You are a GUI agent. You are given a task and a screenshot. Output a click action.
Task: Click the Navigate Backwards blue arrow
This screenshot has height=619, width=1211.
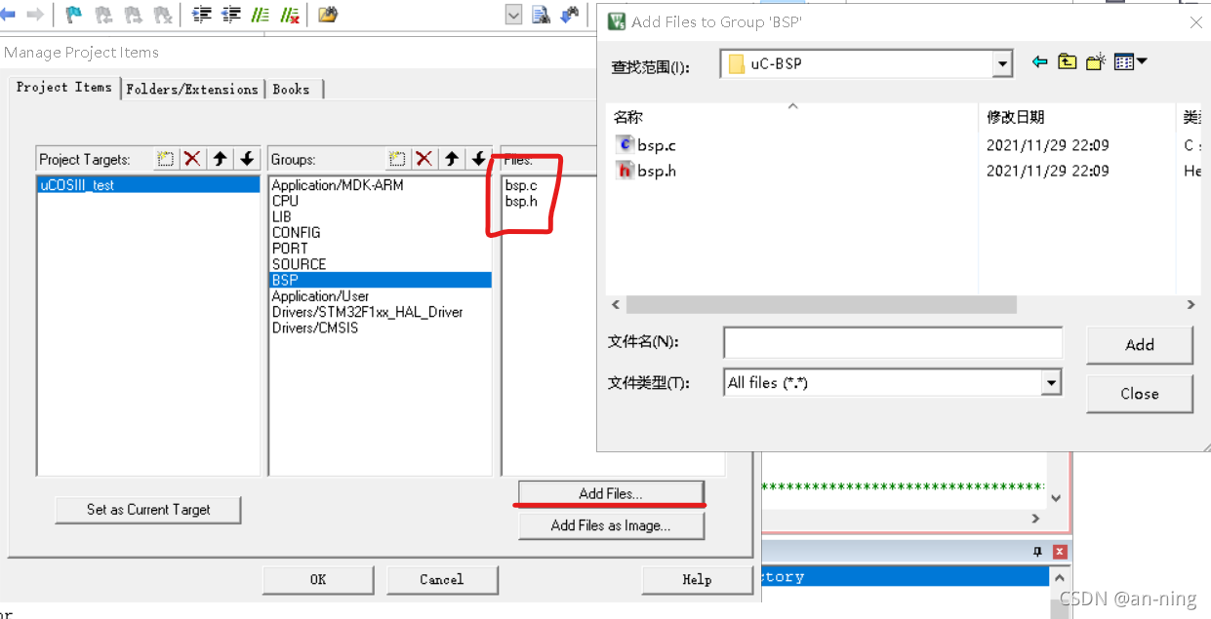(x=8, y=14)
